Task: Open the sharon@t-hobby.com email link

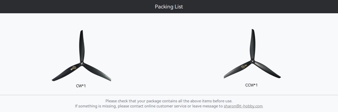Action: click(243, 106)
